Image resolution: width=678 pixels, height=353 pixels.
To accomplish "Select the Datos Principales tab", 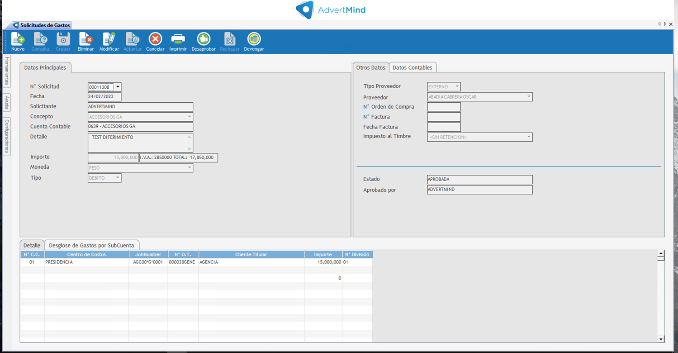I will point(45,67).
